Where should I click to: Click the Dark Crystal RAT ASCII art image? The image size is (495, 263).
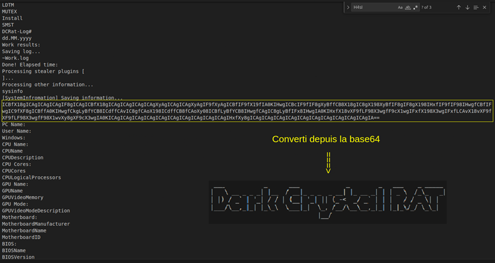tap(328, 202)
